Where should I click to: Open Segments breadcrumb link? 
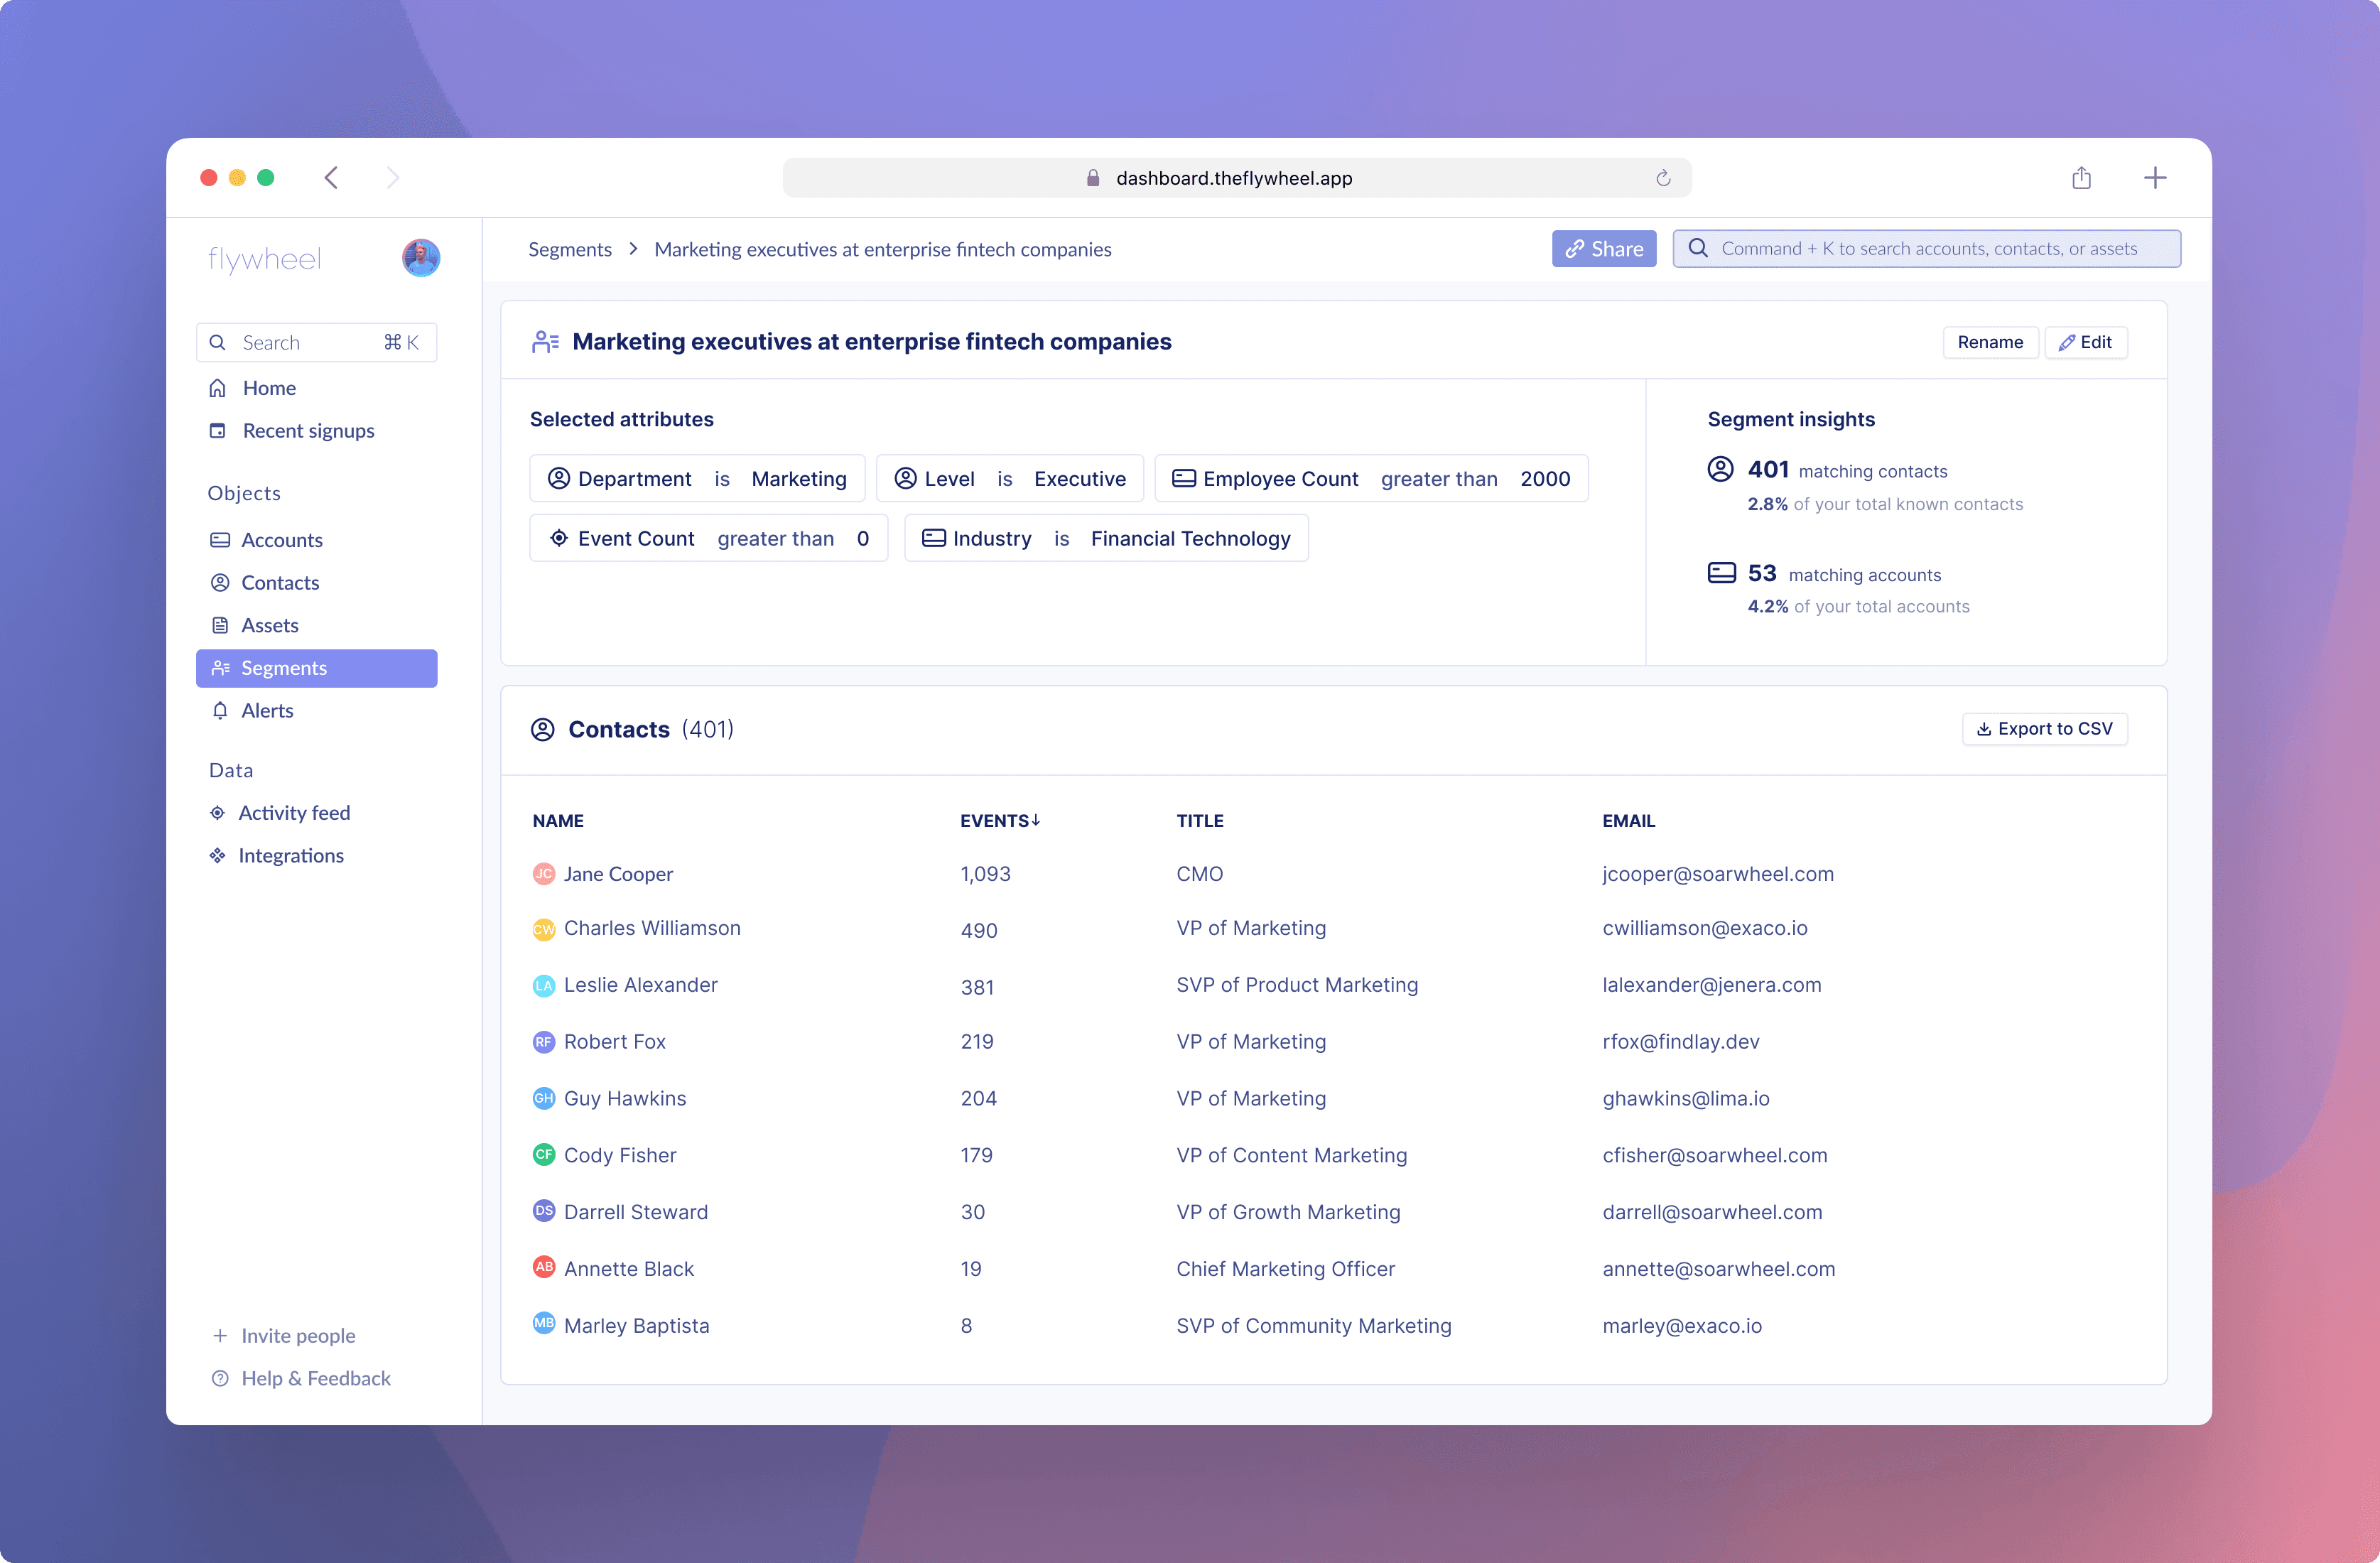tap(569, 249)
